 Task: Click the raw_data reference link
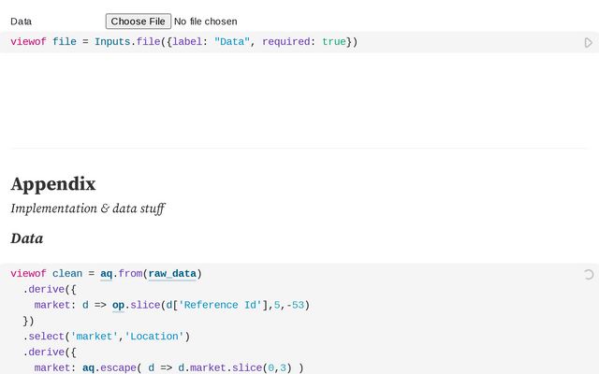click(172, 274)
